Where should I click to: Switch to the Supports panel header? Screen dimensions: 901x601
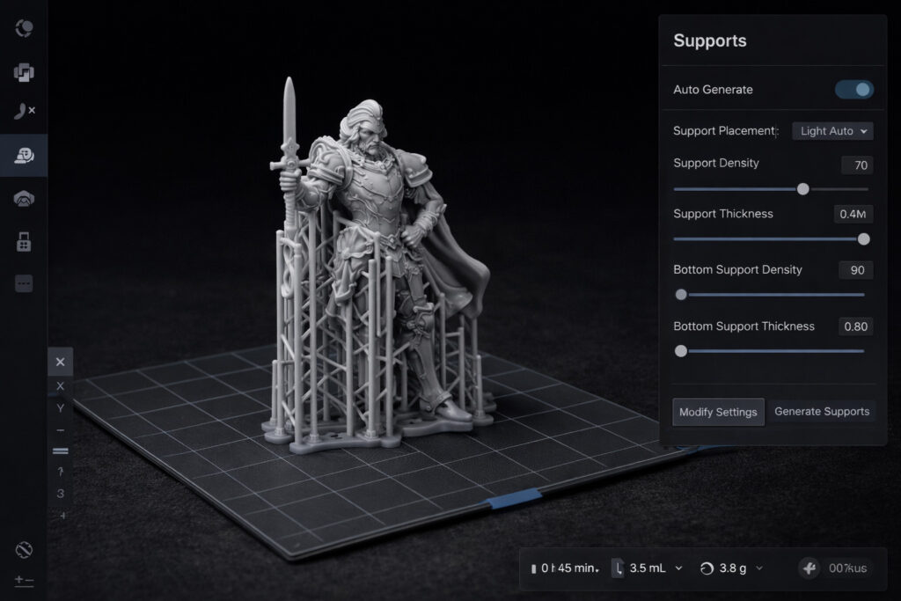point(710,40)
